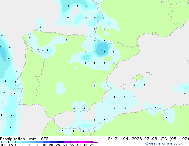Image resolution: width=189 pixels, height=146 pixels.
Task: Click the "Precipitation [mm] GFS" title text
Action: coord(24,139)
